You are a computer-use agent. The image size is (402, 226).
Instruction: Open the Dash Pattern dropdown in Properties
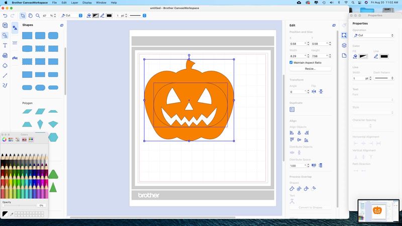384,78
